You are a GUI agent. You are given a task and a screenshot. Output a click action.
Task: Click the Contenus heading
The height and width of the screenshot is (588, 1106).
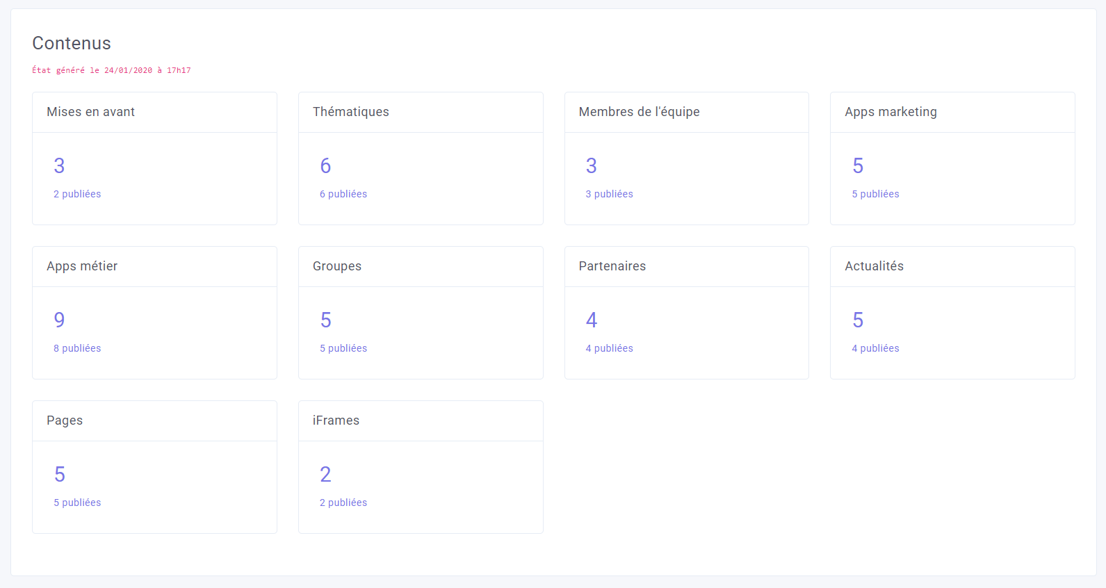[x=72, y=43]
